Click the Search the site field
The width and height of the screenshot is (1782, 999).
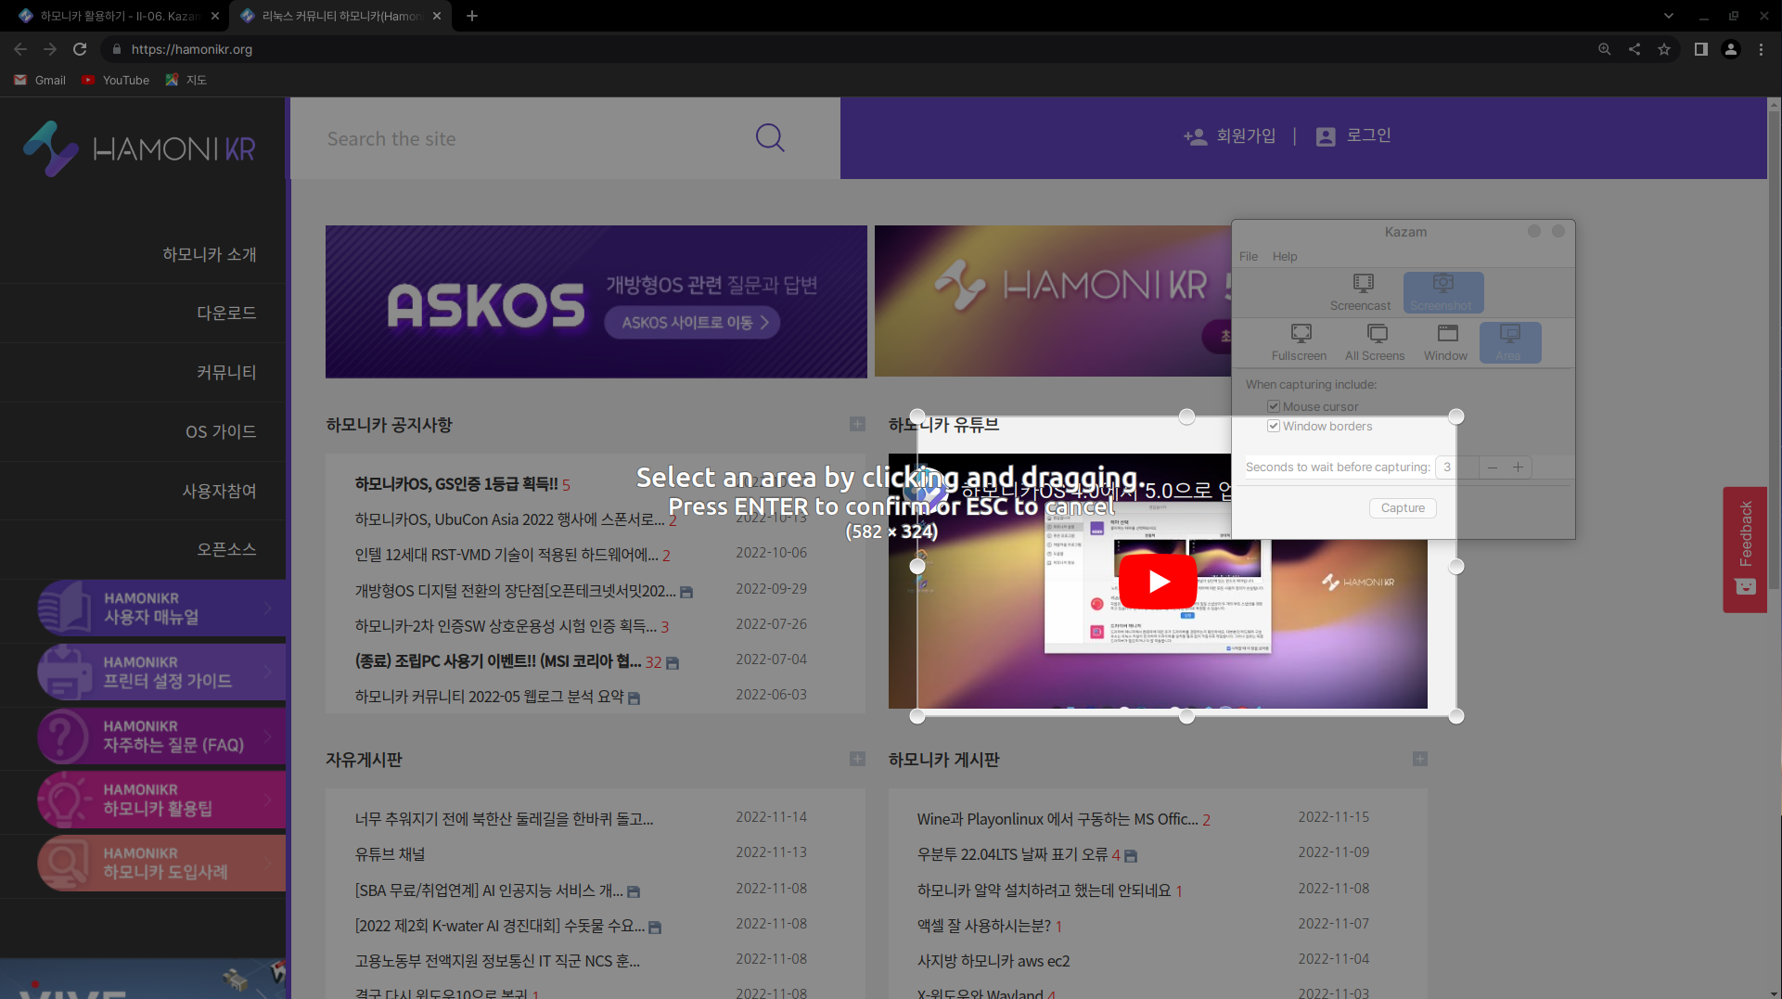click(529, 138)
